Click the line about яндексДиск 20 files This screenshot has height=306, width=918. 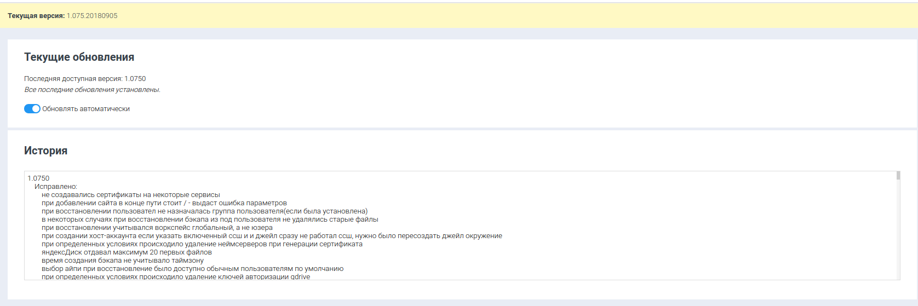pyautogui.click(x=127, y=252)
